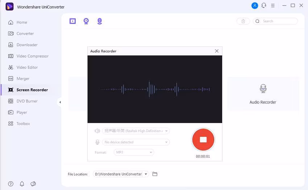Screen dimensions: 308x190
Task: Click the speaker icon in recorder
Action: click(97, 131)
